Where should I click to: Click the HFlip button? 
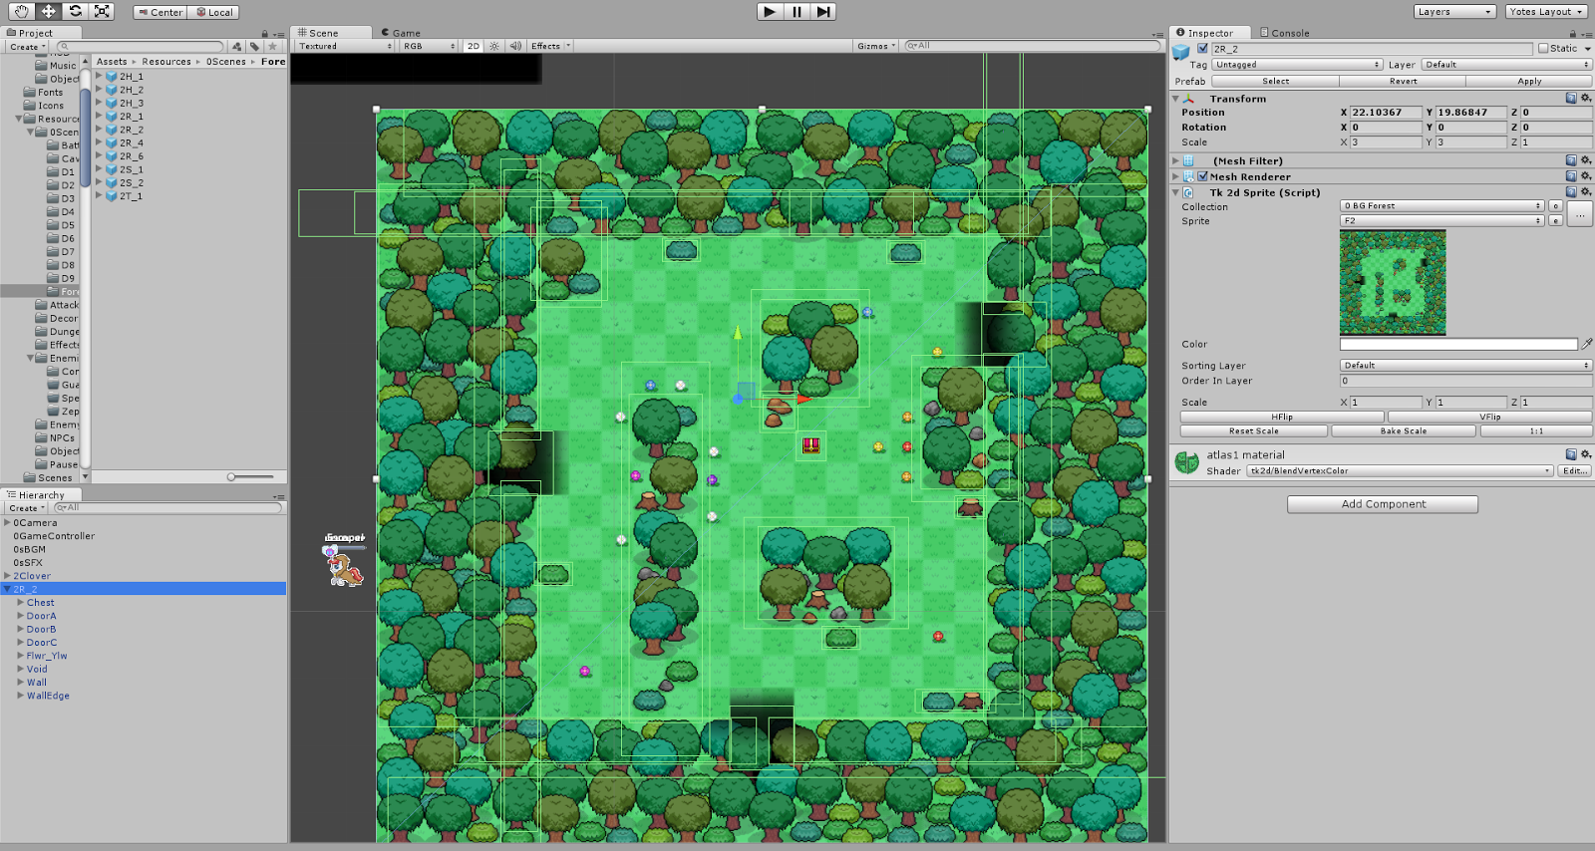(x=1282, y=418)
